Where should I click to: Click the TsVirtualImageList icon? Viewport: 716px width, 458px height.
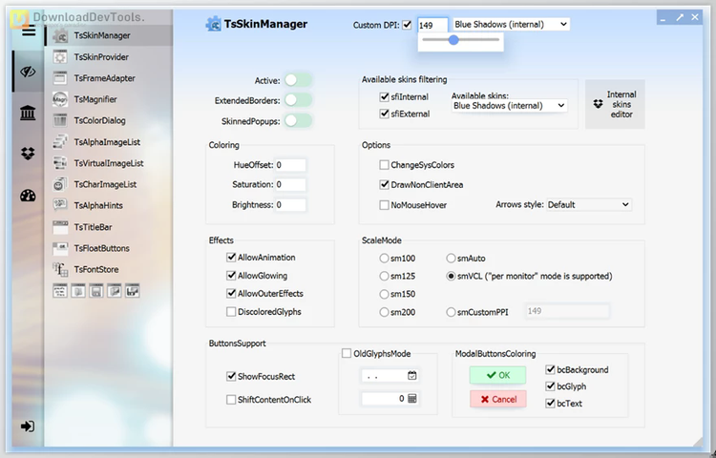tap(60, 163)
